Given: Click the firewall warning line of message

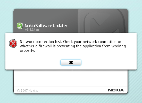Looking at the screenshot, I should pos(73,46).
